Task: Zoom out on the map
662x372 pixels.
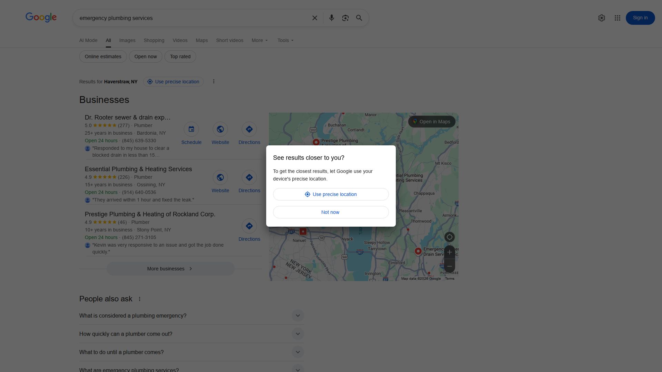Action: pyautogui.click(x=449, y=266)
